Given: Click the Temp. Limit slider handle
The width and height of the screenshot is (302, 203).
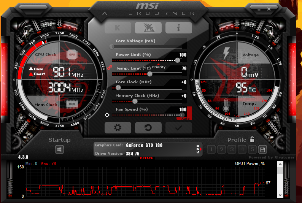Looking at the screenshot, I should 149,74.
